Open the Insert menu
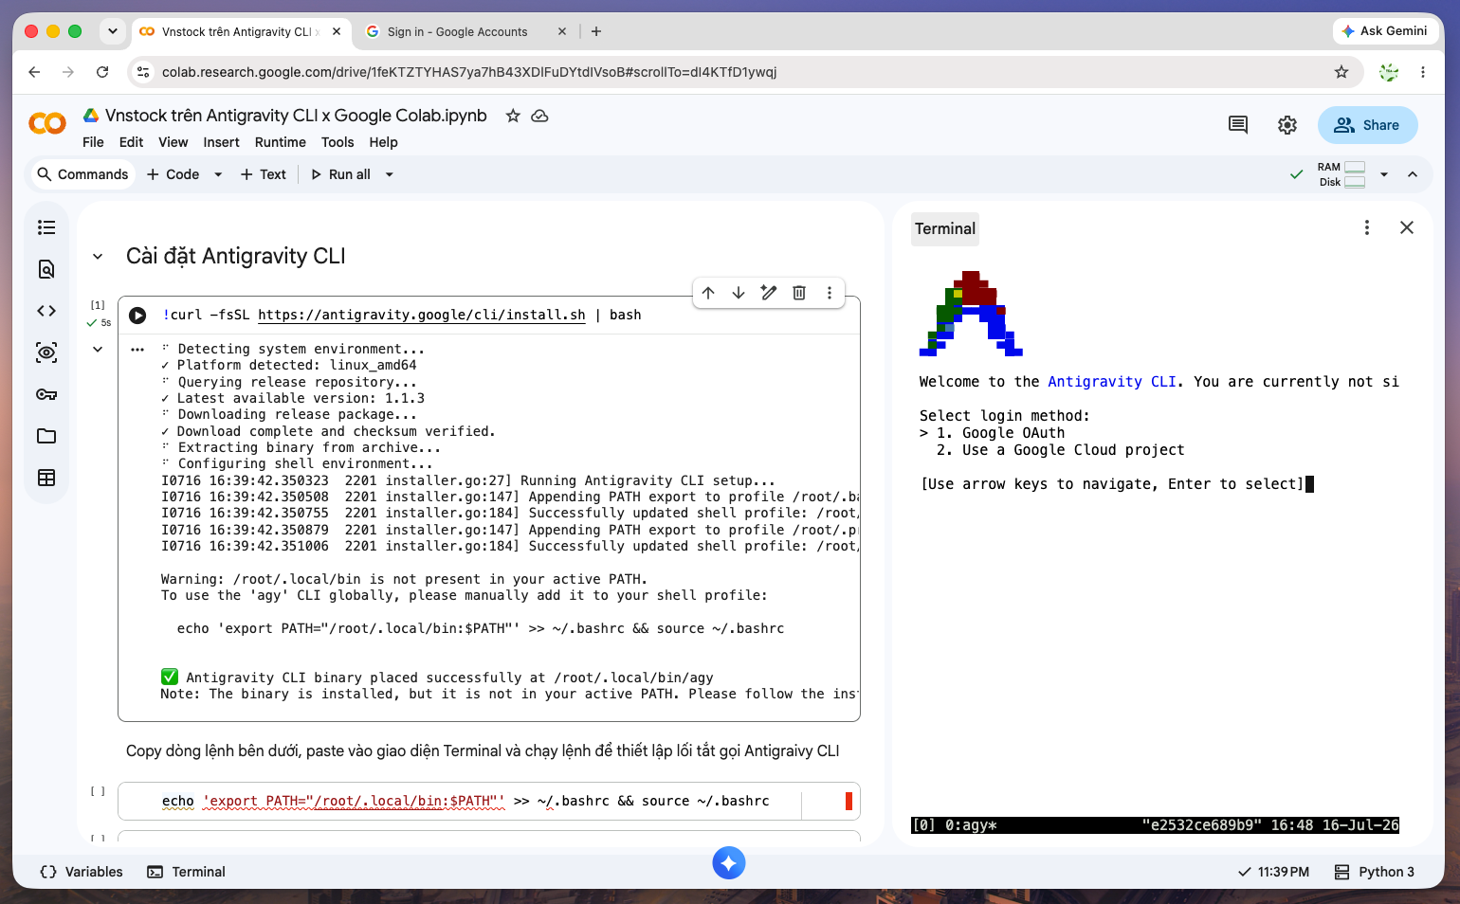Image resolution: width=1460 pixels, height=904 pixels. [221, 142]
